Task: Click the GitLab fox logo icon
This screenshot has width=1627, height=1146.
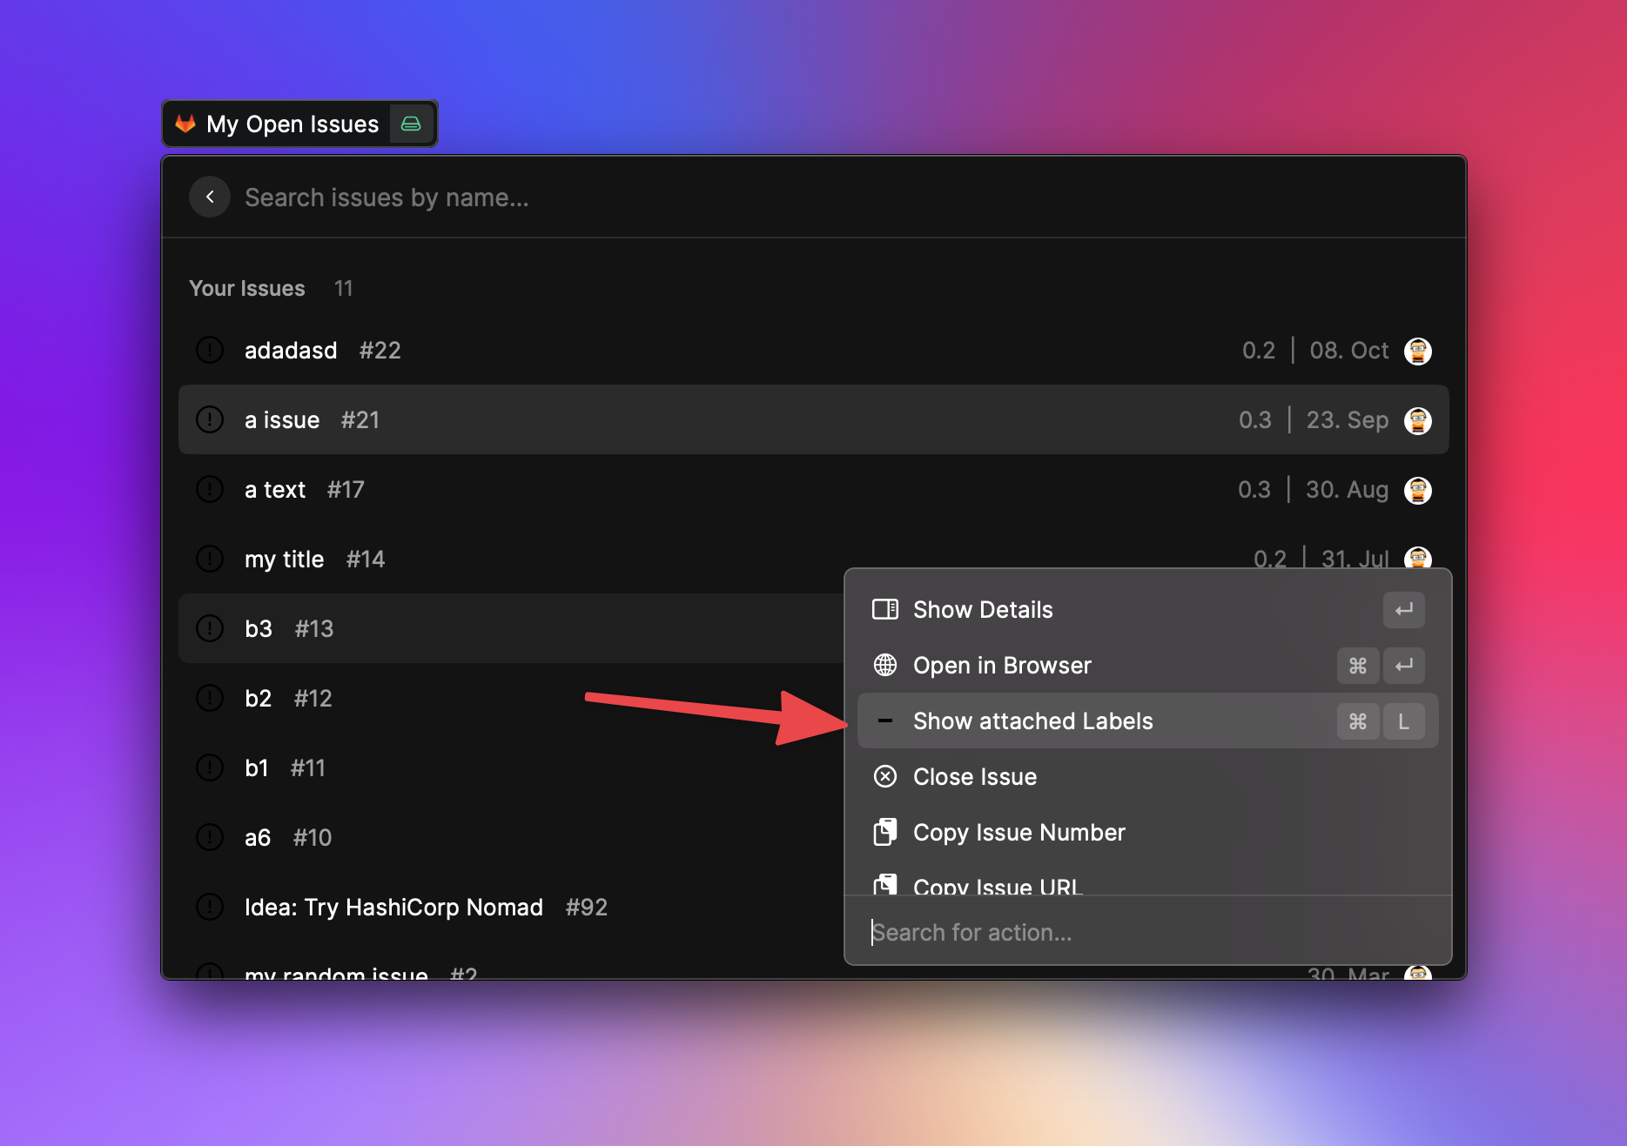Action: pyautogui.click(x=185, y=124)
